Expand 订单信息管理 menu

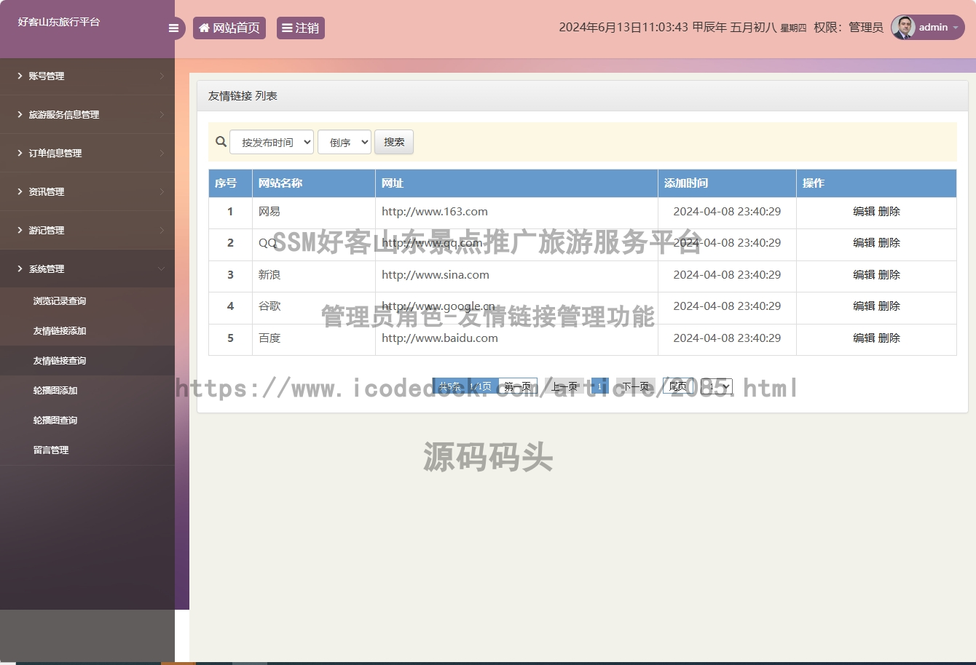tap(87, 153)
